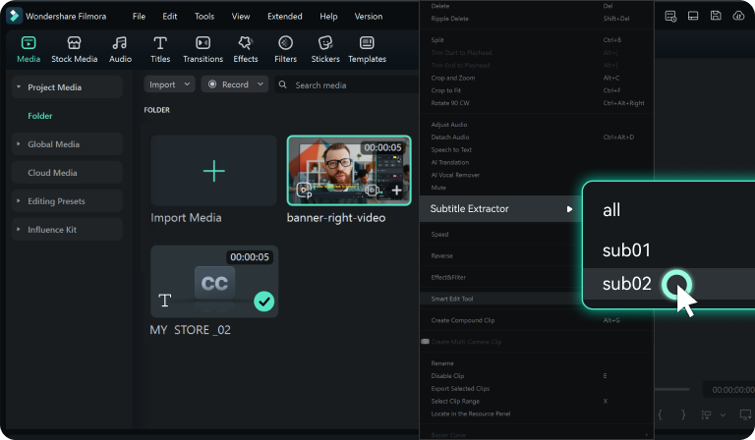Viewport: 755px width, 440px height.
Task: Open the Edit menu
Action: pyautogui.click(x=169, y=16)
